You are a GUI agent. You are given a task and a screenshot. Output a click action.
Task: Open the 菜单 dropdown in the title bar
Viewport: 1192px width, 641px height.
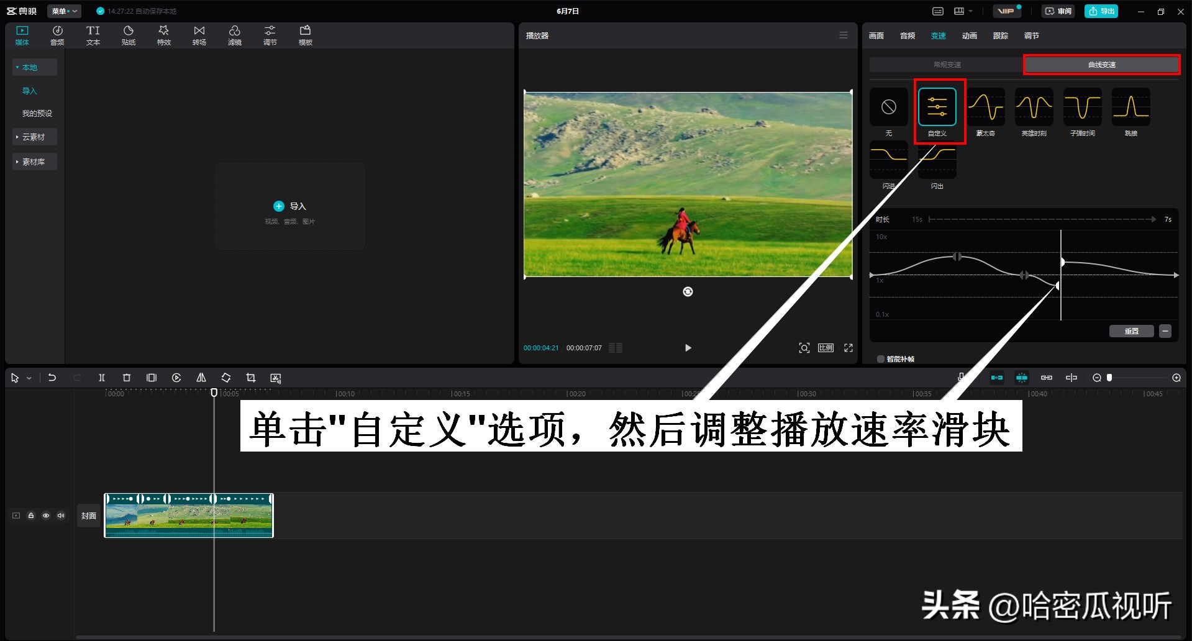pyautogui.click(x=64, y=11)
